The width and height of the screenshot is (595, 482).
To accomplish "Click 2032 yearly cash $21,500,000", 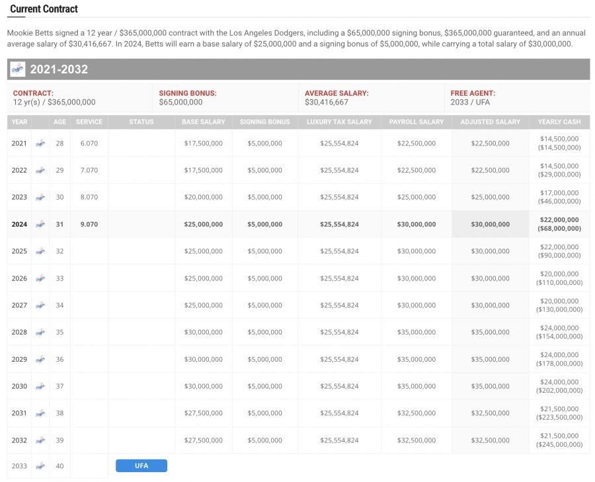I will [559, 436].
